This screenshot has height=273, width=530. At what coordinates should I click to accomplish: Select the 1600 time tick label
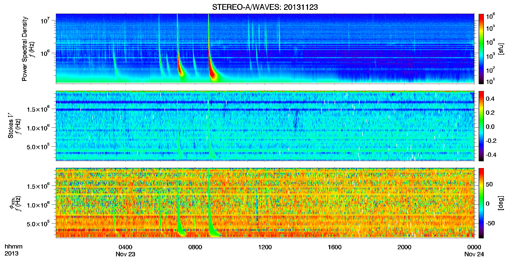tap(335, 247)
